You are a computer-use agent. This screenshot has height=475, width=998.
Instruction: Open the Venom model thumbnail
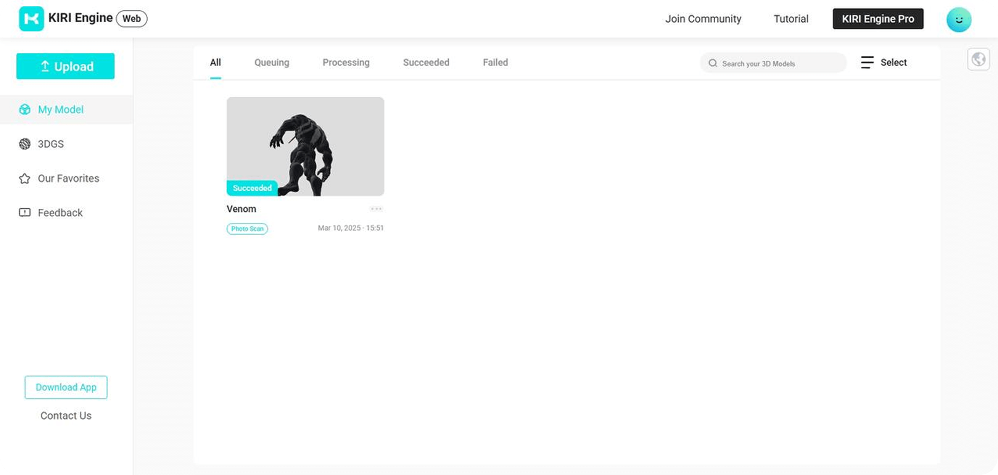coord(305,147)
